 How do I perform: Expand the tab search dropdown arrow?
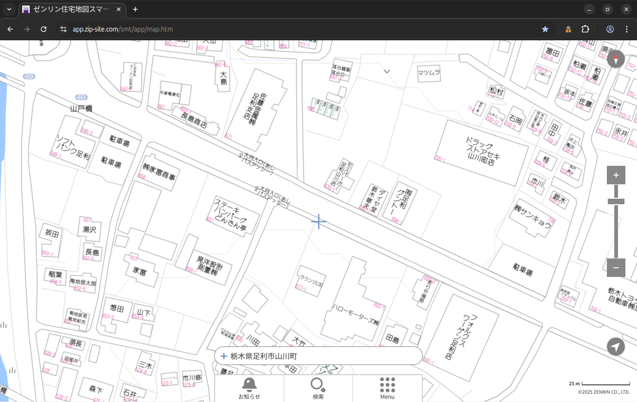[9, 9]
